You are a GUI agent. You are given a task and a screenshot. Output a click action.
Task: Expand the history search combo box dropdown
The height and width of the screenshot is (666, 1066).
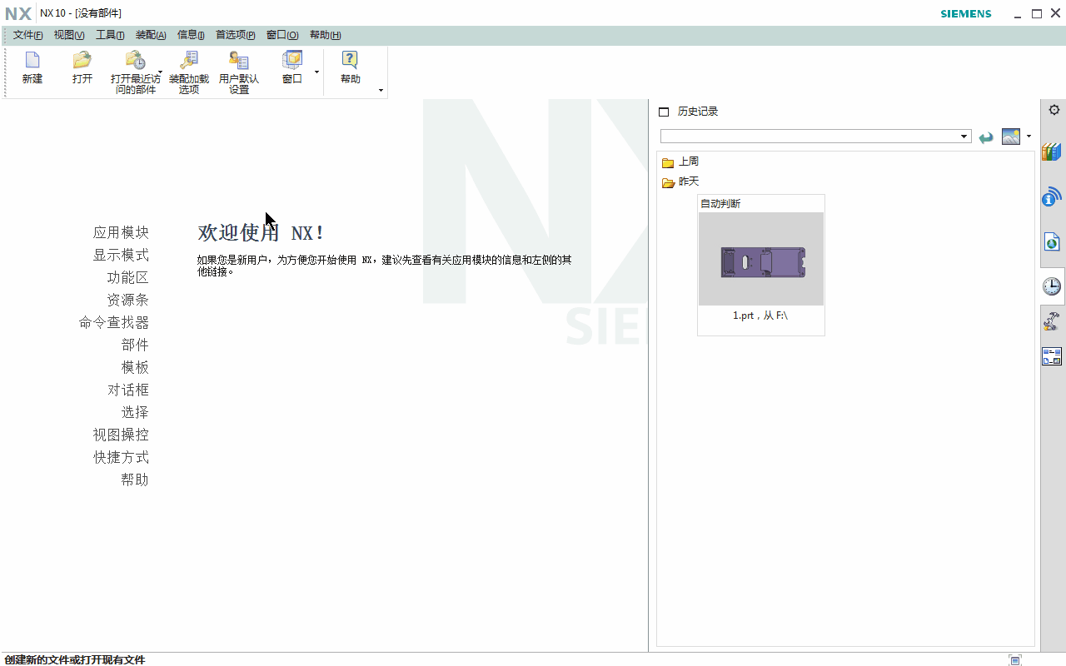click(964, 137)
